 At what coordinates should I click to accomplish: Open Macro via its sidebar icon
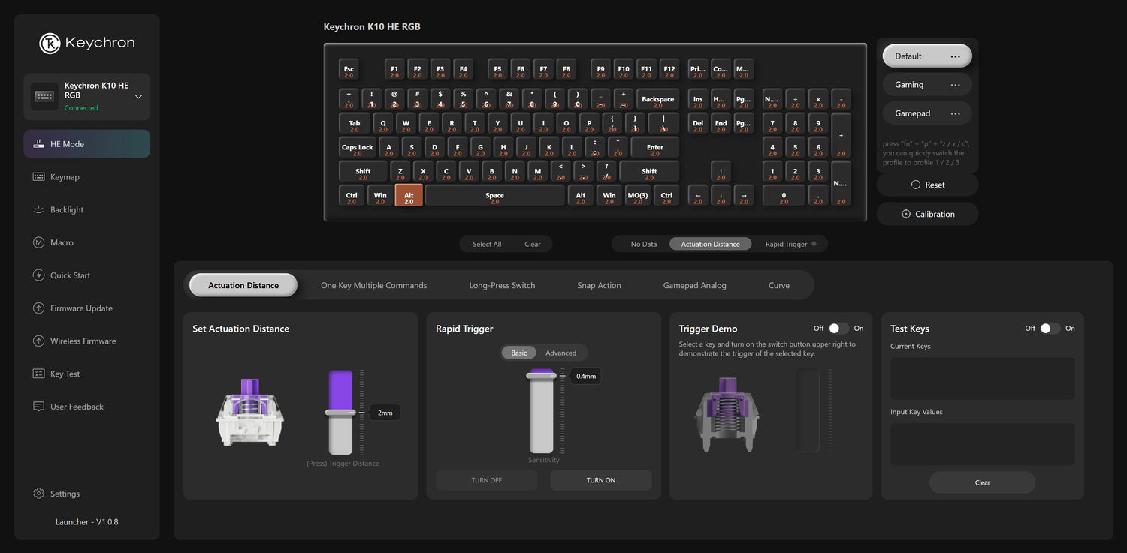click(x=38, y=242)
